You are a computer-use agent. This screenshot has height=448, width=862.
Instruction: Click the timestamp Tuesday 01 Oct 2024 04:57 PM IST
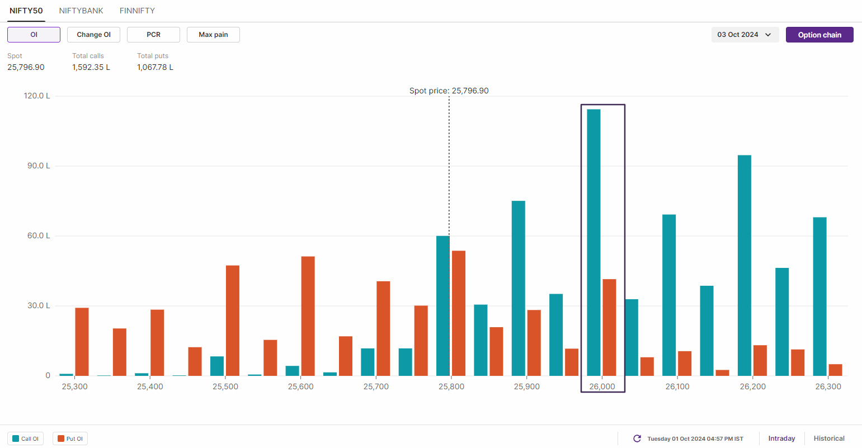coord(695,438)
